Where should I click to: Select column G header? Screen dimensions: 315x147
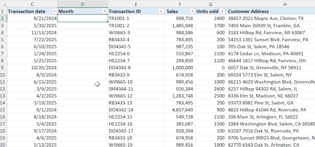210,4
